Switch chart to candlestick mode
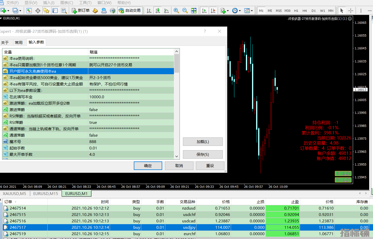 [x=158, y=10]
